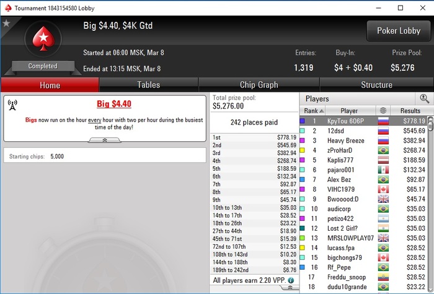Open the Structure tab
Viewport: 434px width, 294px height.
pos(376,85)
